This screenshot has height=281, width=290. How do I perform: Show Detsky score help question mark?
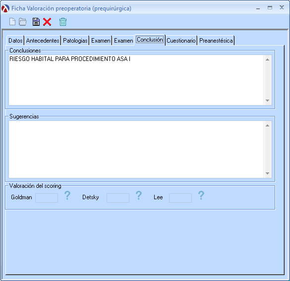(139, 195)
